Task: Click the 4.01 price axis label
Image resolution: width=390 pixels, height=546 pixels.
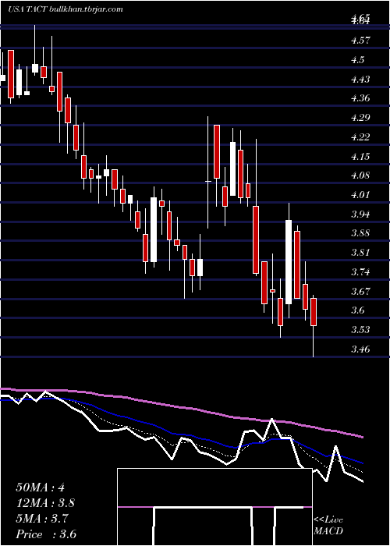Action: click(x=360, y=195)
